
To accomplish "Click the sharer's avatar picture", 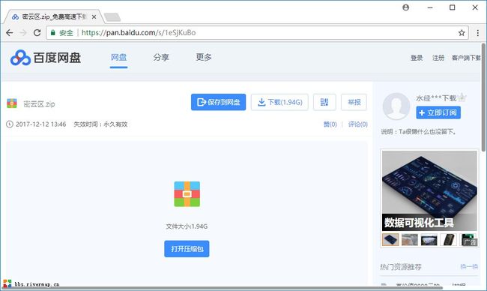I will [x=396, y=106].
